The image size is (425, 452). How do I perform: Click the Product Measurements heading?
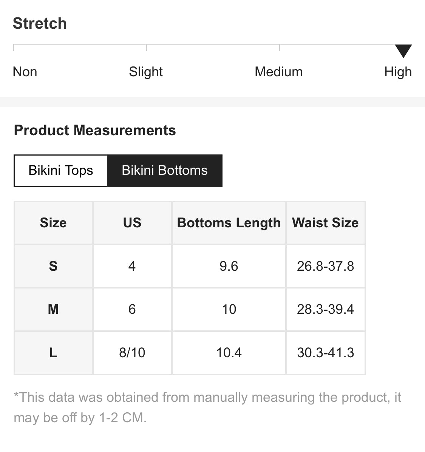[95, 130]
